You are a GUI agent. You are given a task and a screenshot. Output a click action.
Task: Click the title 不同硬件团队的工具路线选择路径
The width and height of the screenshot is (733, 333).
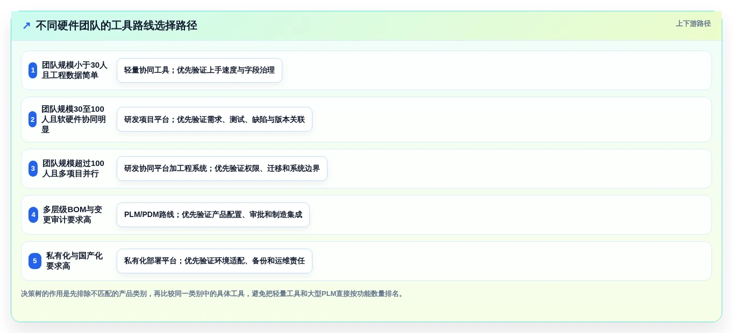pos(117,26)
